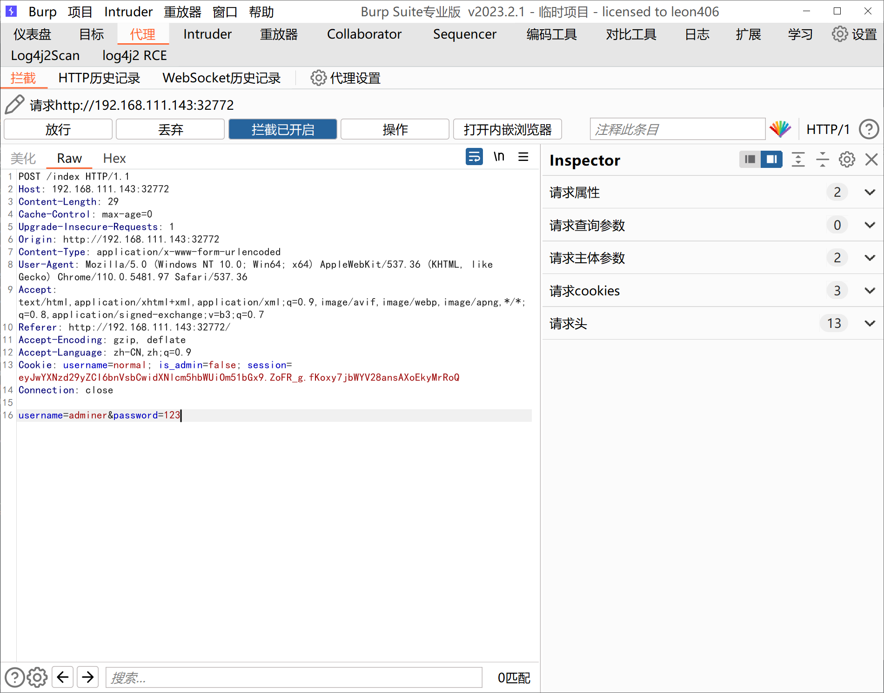Viewport: 884px width, 693px height.
Task: Open the 窗口 menu
Action: pos(225,12)
